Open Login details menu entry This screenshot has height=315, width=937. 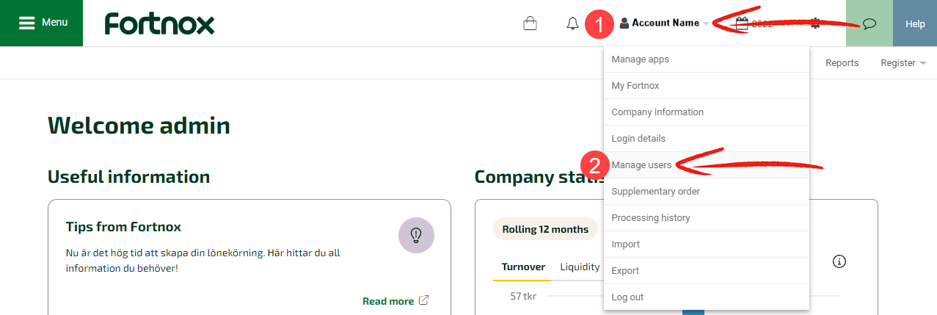(x=707, y=139)
